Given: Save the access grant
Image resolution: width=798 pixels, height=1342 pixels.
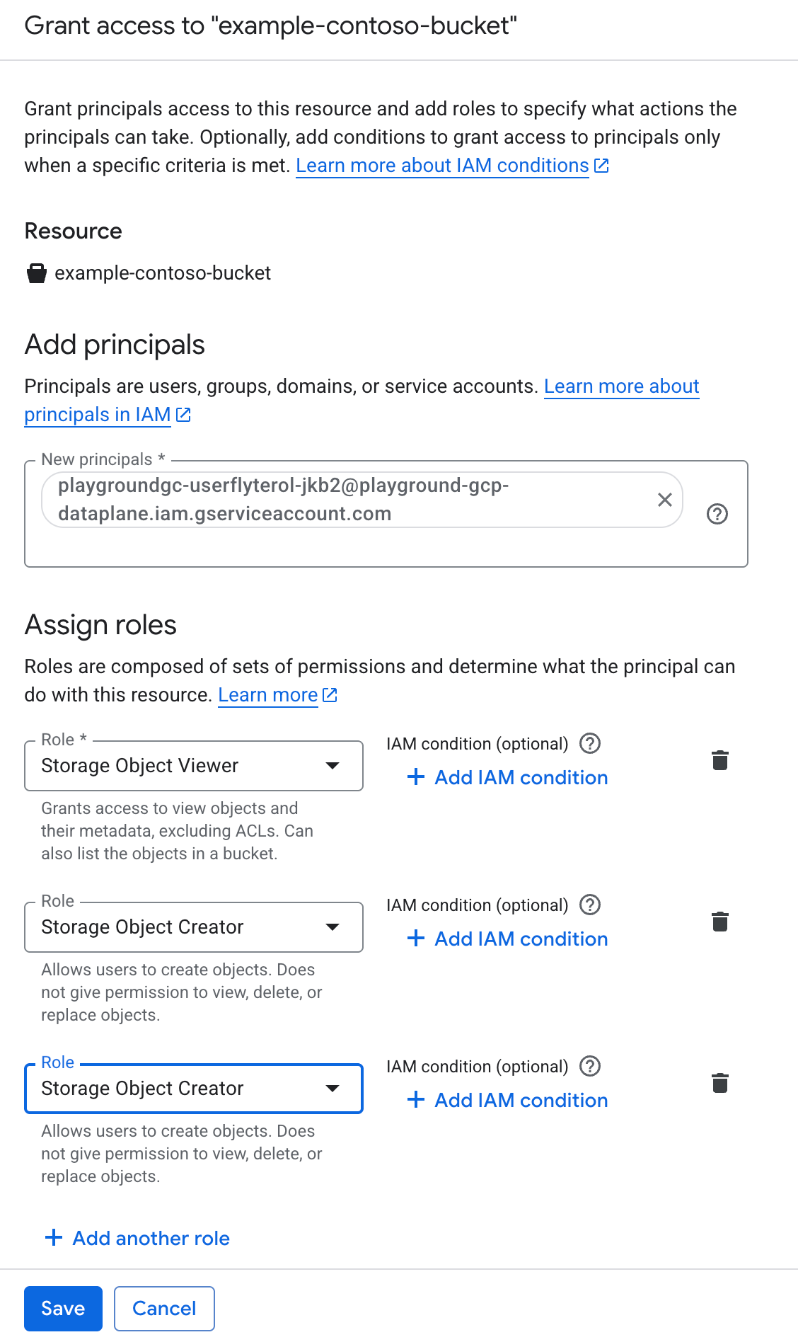Looking at the screenshot, I should (63, 1308).
